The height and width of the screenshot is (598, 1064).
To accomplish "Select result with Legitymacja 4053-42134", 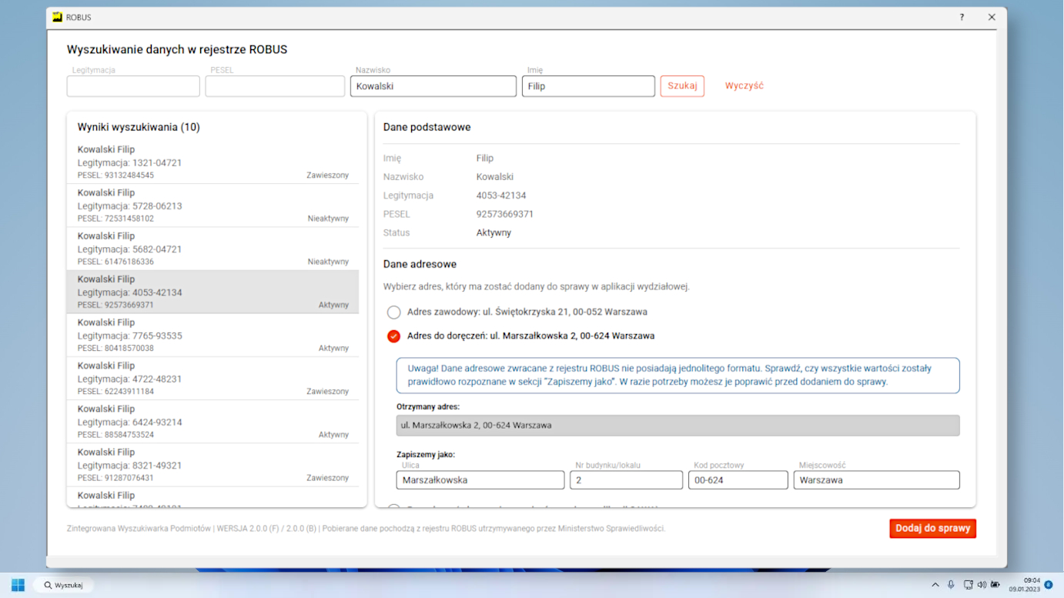I will point(212,292).
